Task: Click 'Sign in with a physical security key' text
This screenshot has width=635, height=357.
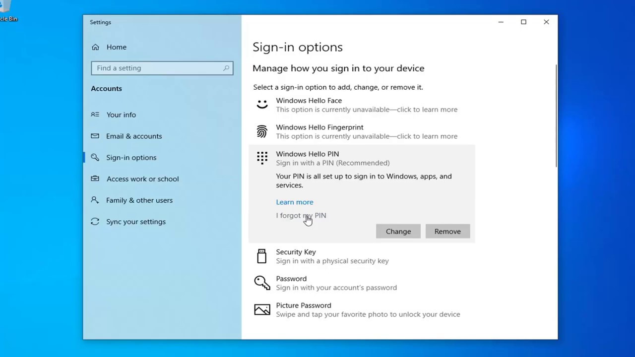Action: [x=332, y=261]
